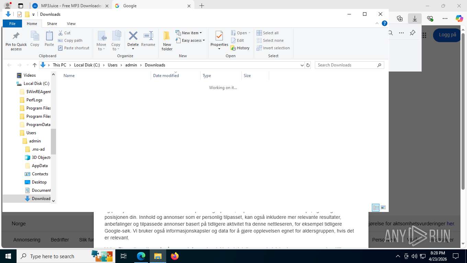This screenshot has height=263, width=467.
Task: Click Explorer back navigation arrow
Action: pos(9,65)
